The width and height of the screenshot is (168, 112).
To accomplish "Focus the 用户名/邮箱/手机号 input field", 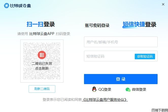I will [121, 42].
